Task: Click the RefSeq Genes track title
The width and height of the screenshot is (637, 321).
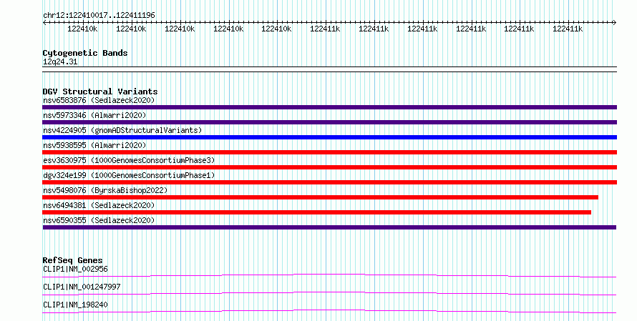Action: point(73,260)
